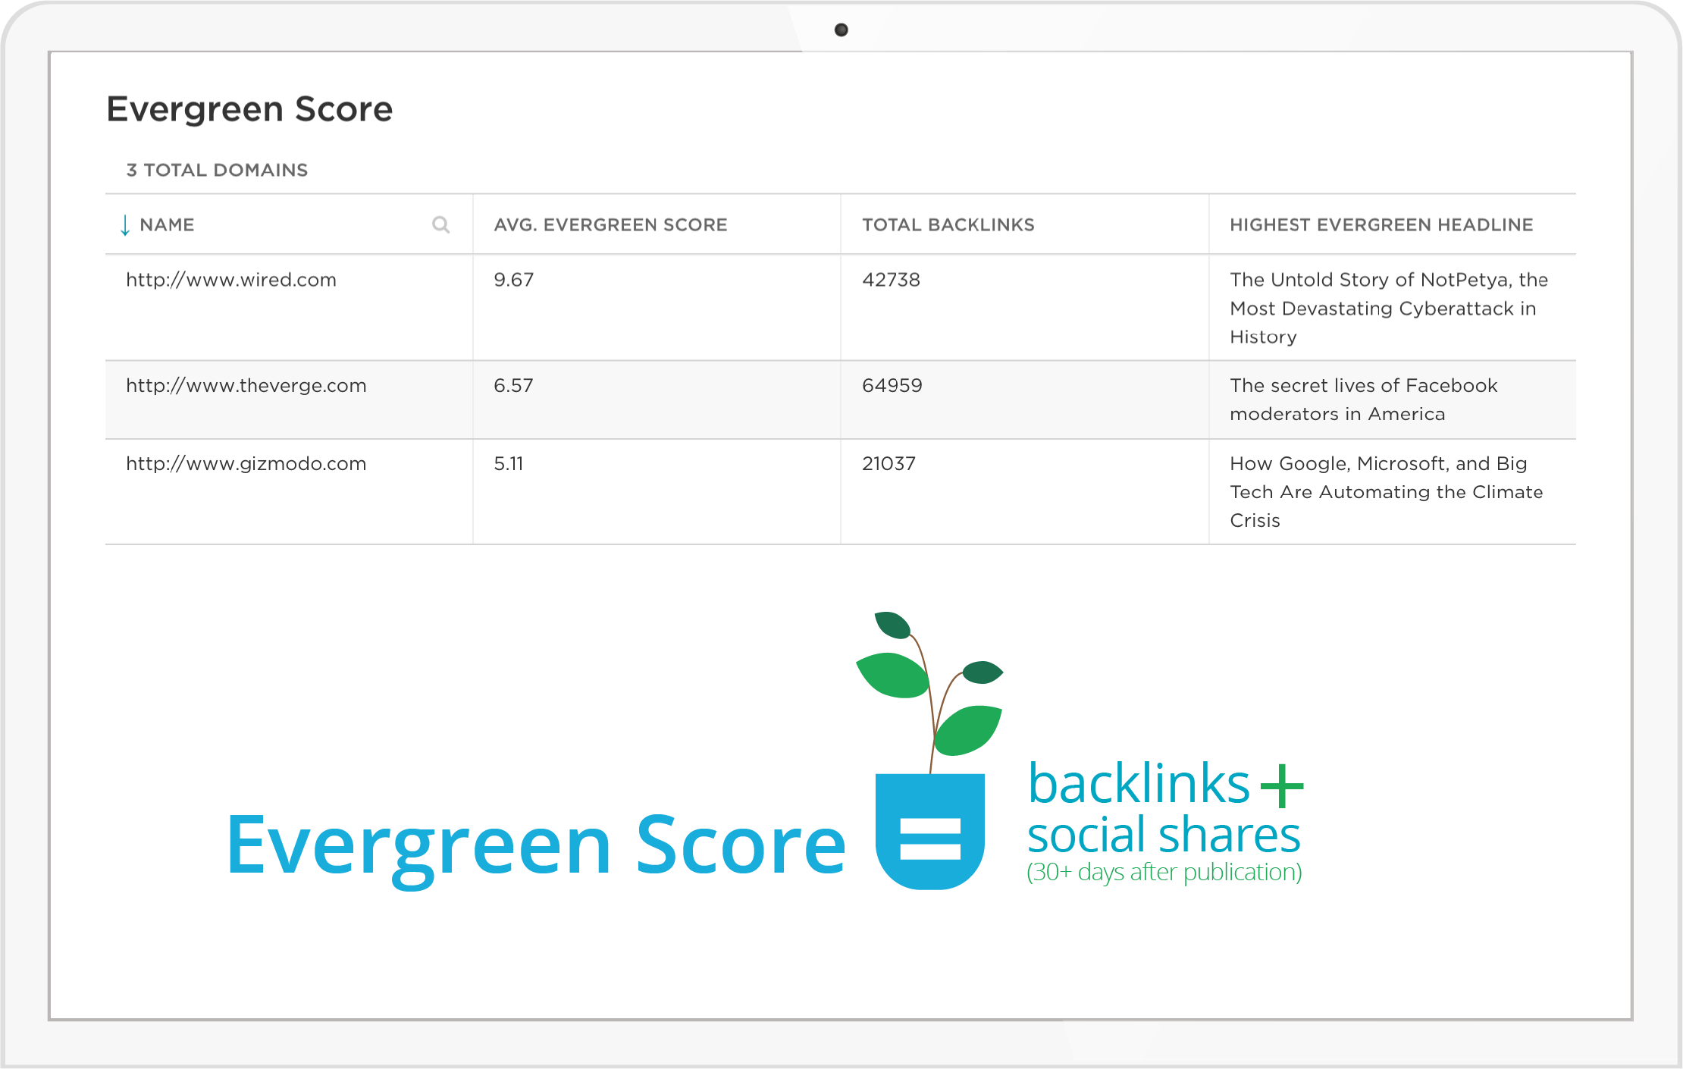Screen dimensions: 1683x1069
Task: Sort by the NAME column header
Action: (167, 224)
